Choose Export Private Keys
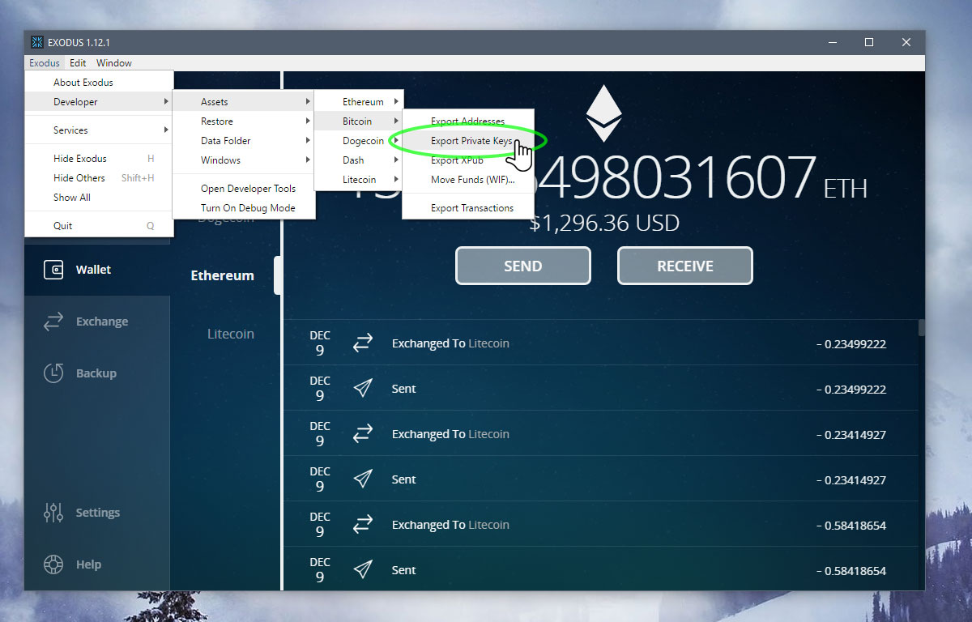Viewport: 972px width, 622px height. coord(468,141)
